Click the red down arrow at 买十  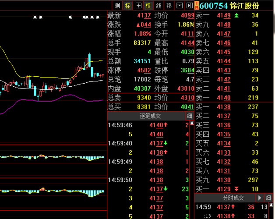coord(236,189)
